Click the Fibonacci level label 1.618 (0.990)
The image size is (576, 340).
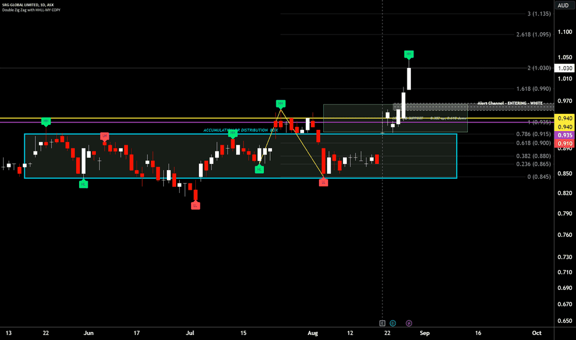point(533,88)
